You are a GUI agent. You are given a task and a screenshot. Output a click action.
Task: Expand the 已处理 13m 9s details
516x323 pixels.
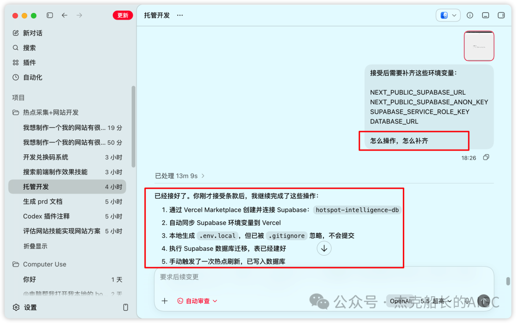click(x=180, y=176)
